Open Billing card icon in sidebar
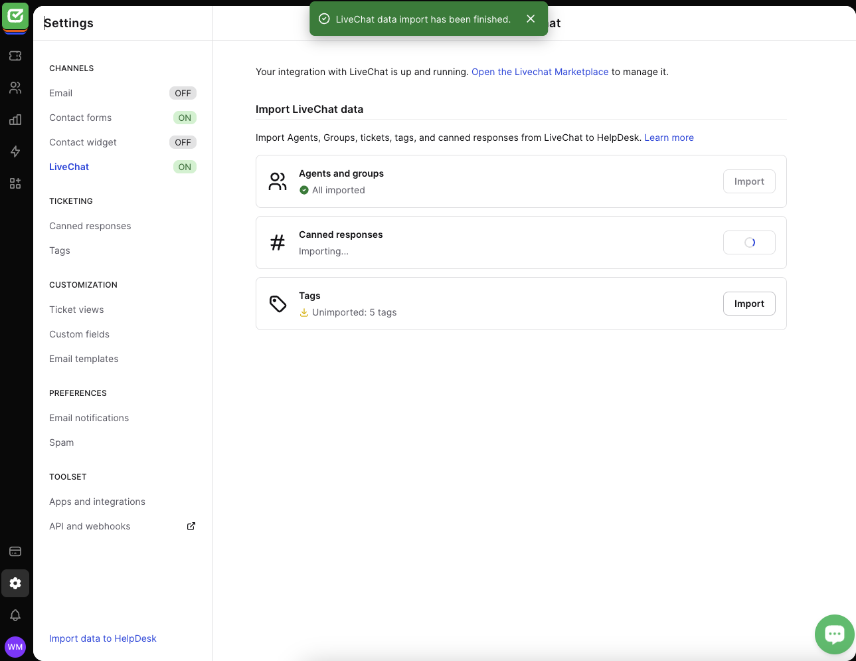 tap(15, 551)
